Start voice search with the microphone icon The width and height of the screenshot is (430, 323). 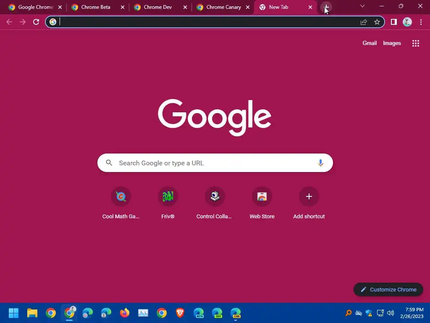pos(320,163)
